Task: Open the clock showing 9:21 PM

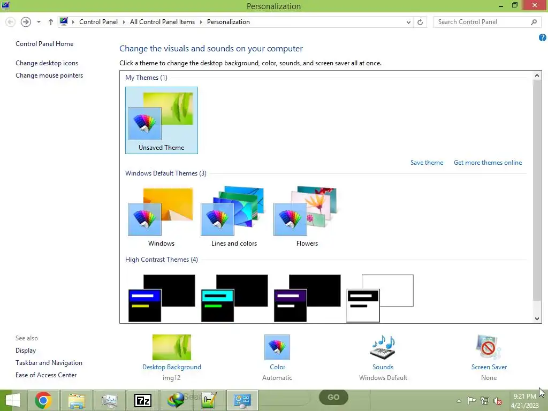Action: (x=524, y=401)
